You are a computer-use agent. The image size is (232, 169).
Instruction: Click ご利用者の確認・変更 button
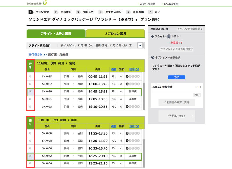[177, 102]
